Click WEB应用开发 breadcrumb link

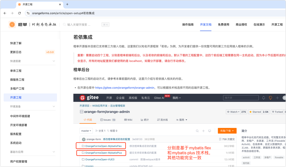click(x=100, y=106)
